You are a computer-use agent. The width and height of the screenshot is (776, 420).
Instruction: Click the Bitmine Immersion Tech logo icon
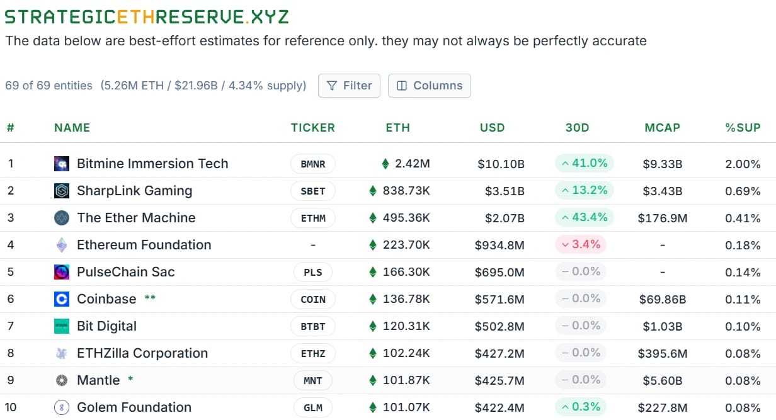coord(61,164)
